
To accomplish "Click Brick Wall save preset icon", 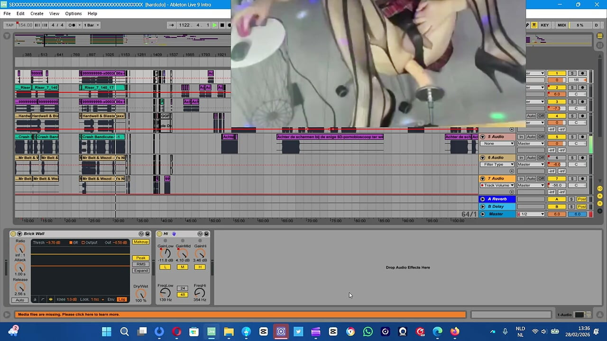I will pyautogui.click(x=147, y=234).
